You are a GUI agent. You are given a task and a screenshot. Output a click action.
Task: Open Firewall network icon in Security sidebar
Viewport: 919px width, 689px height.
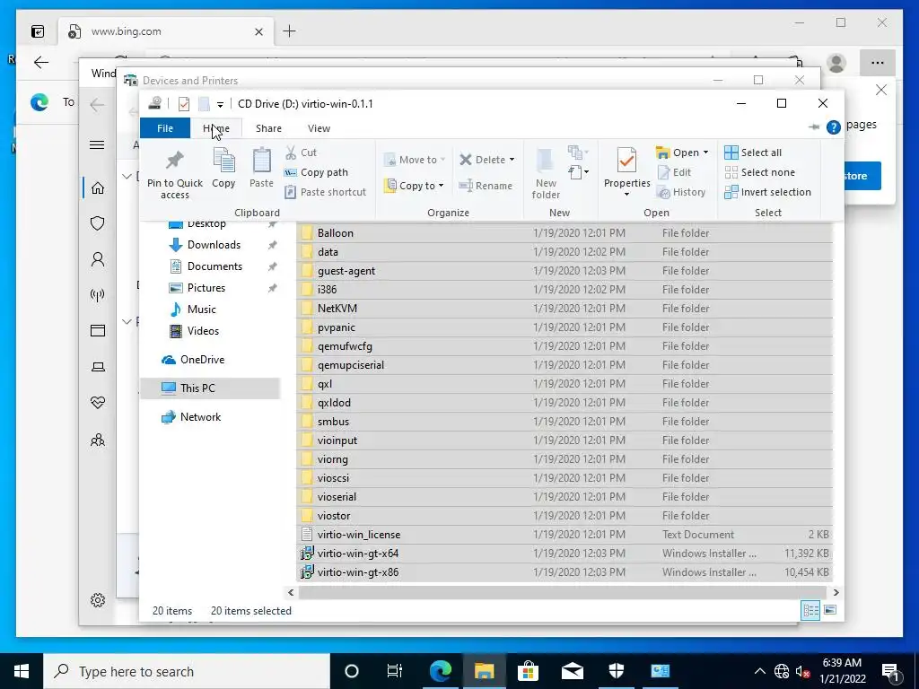pyautogui.click(x=98, y=294)
